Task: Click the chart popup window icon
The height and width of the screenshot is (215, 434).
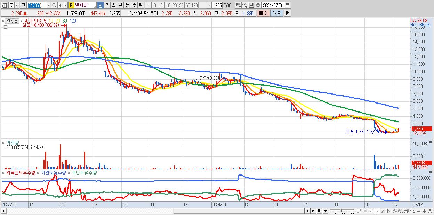Action: click(406, 211)
